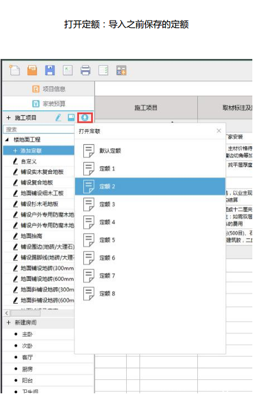Click the horizontal scrollbar thumb in tree panel
The image size is (254, 395).
pos(25,313)
